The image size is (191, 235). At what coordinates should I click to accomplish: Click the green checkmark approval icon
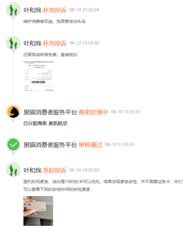[x=13, y=145]
